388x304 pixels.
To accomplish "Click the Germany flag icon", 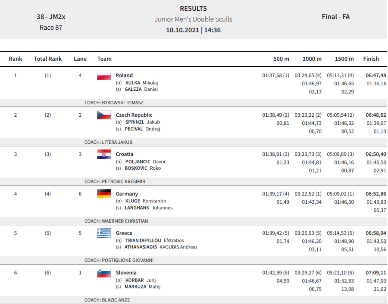I will (x=104, y=194).
